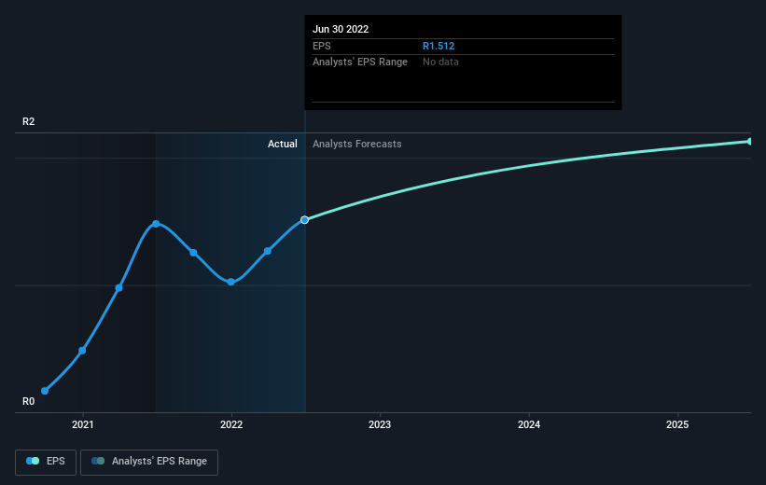Click the R2 y-axis label
This screenshot has width=766, height=485.
(28, 121)
